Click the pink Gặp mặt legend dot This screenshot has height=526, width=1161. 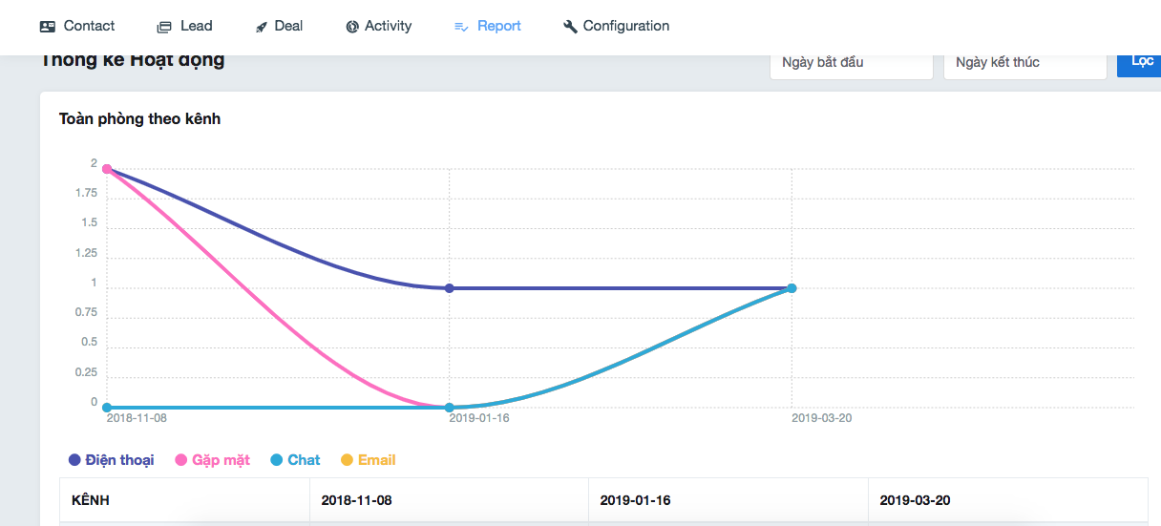(x=181, y=460)
